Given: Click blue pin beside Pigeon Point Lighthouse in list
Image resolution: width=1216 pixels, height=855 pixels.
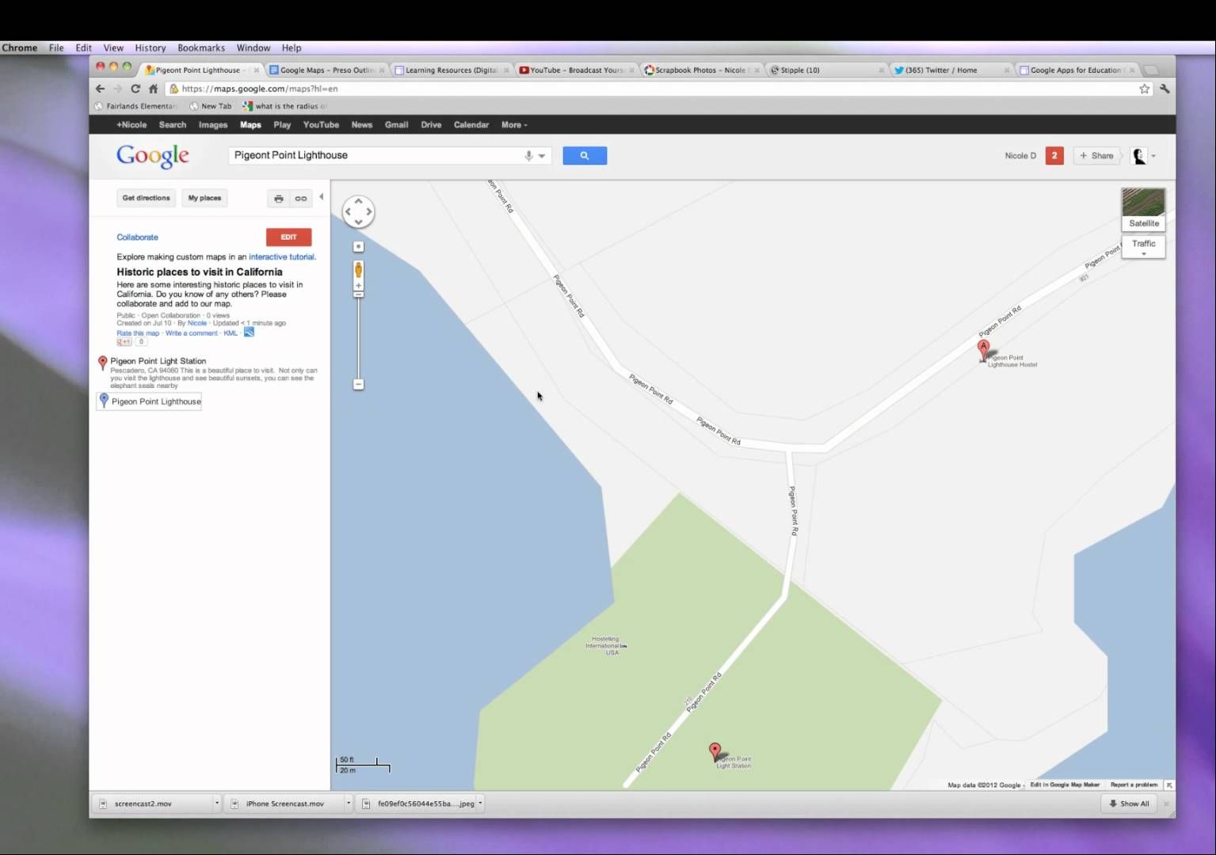Looking at the screenshot, I should [104, 401].
